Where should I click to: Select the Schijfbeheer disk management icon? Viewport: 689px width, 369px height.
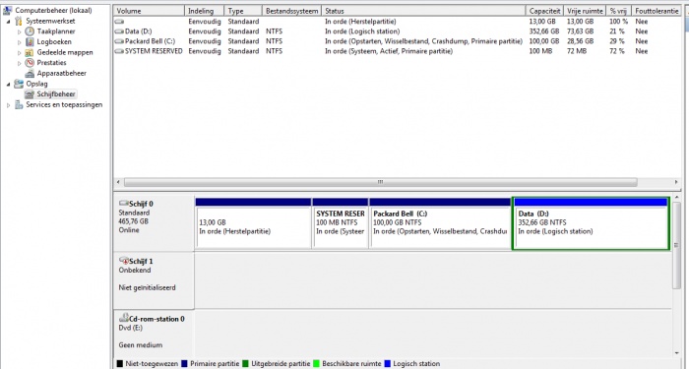coord(30,94)
